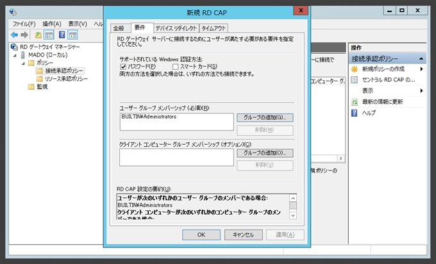Enable the パスワード(P) checkbox
This screenshot has width=436, height=264.
click(123, 67)
